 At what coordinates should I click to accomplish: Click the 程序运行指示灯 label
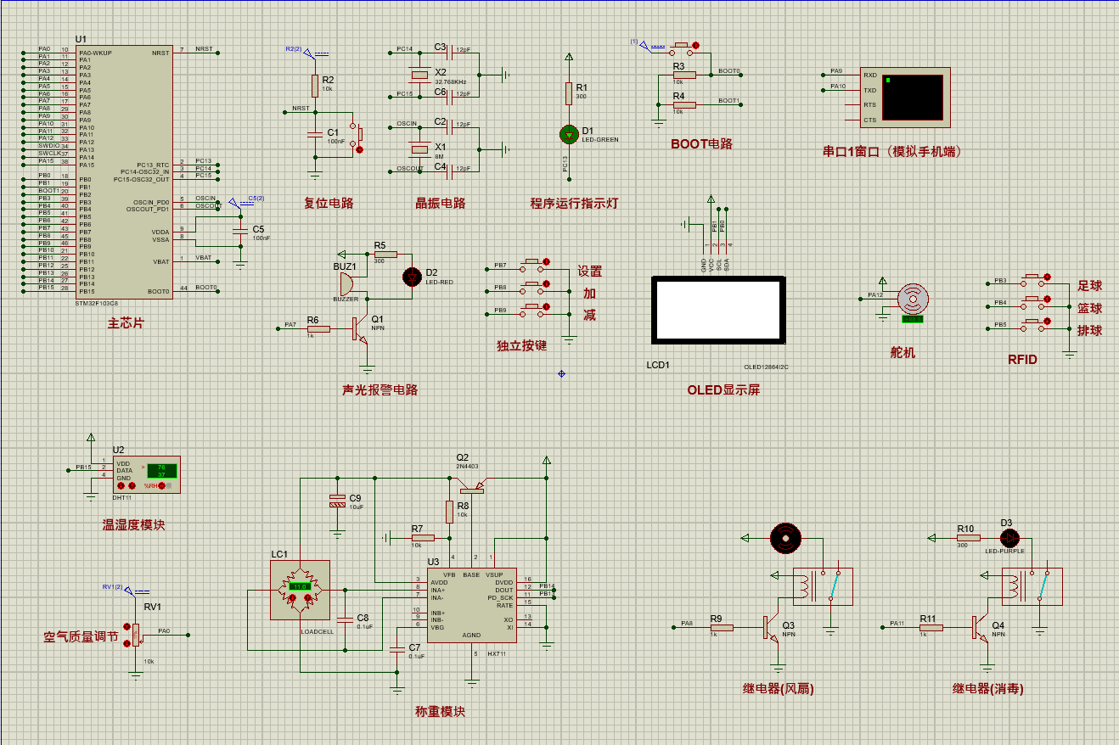tap(574, 203)
